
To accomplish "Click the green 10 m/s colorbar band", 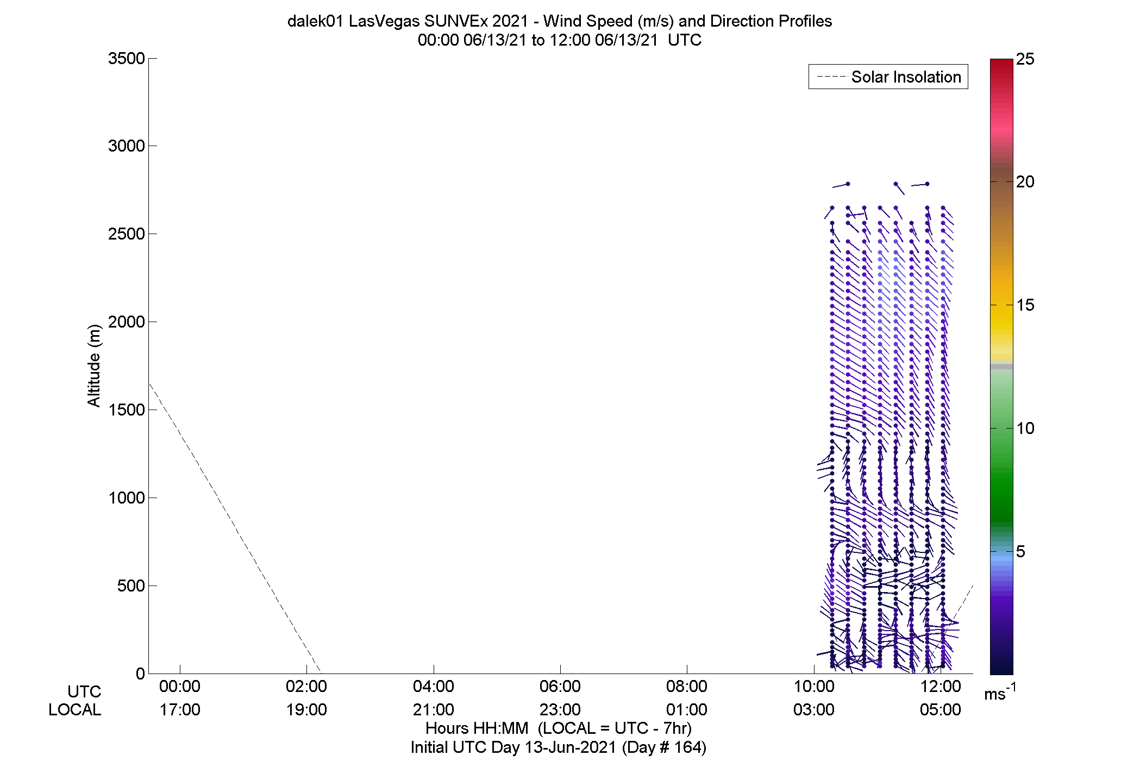I will [1001, 429].
